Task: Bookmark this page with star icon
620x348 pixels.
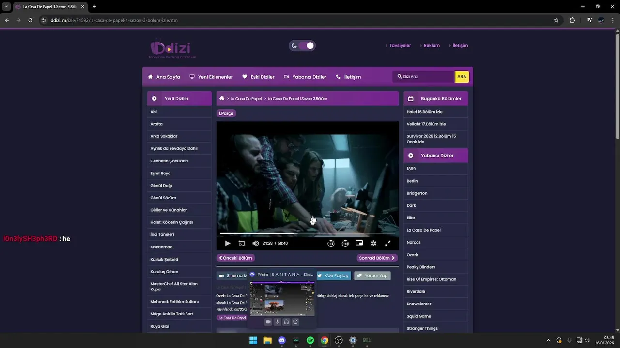Action: click(x=556, y=20)
